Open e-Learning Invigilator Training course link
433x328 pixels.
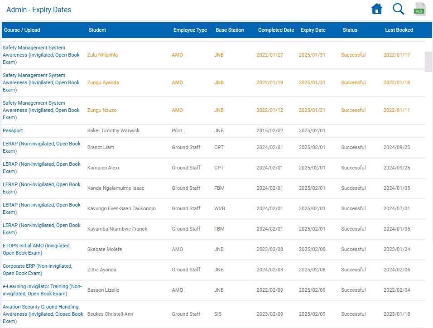tap(42, 290)
